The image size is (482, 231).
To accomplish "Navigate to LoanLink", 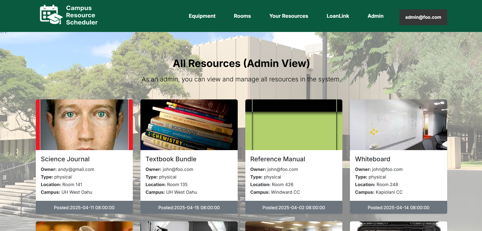I will coord(338,16).
